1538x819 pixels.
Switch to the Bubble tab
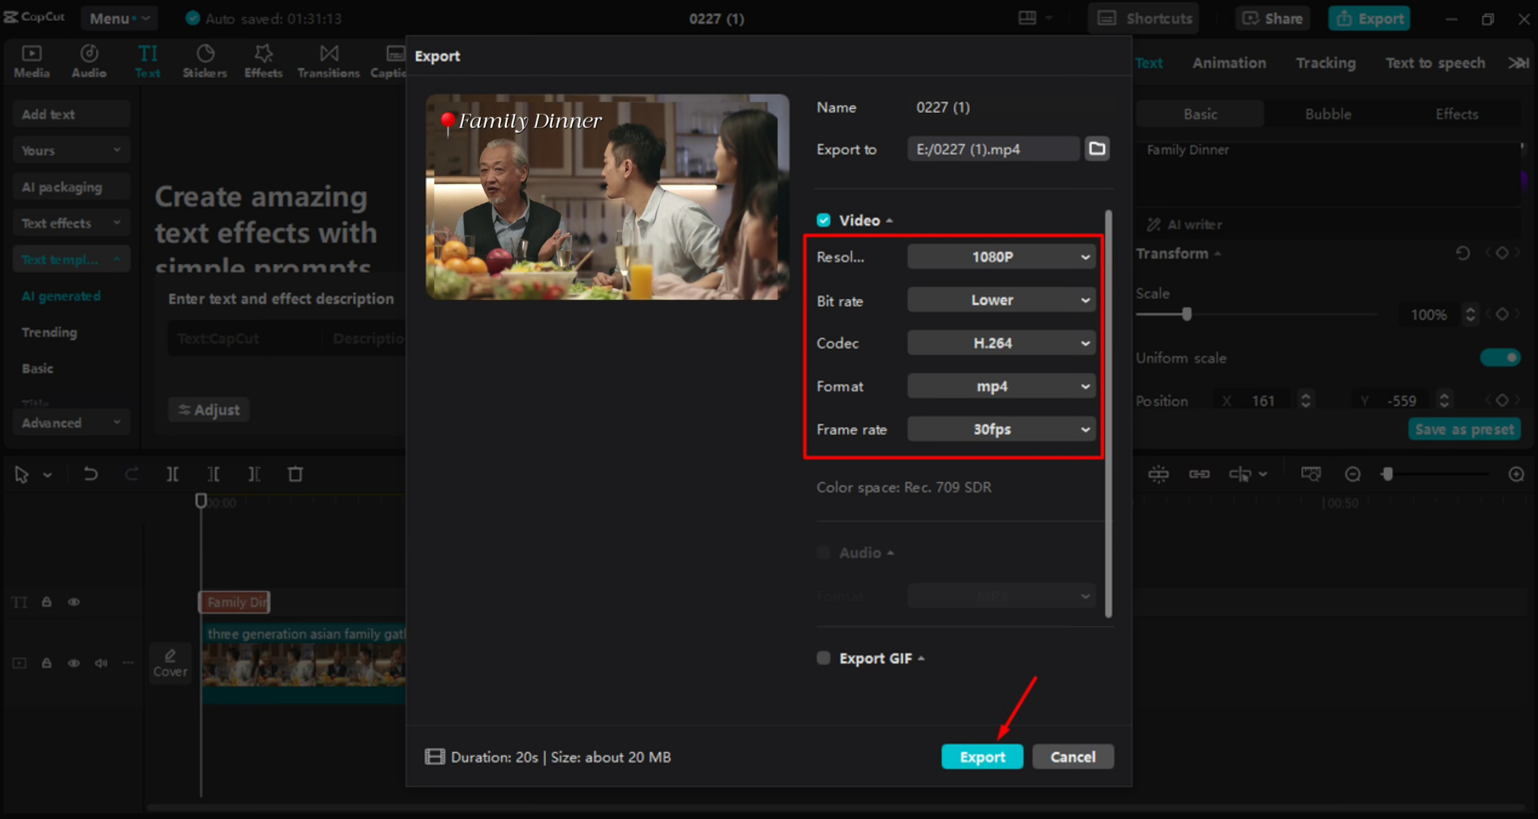pyautogui.click(x=1328, y=114)
